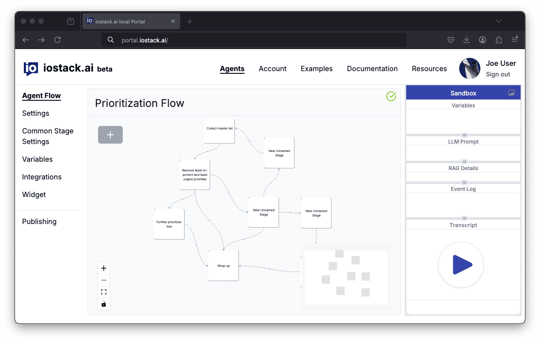Click the handle below RAG Details panel
The width and height of the screenshot is (540, 342).
click(x=464, y=182)
